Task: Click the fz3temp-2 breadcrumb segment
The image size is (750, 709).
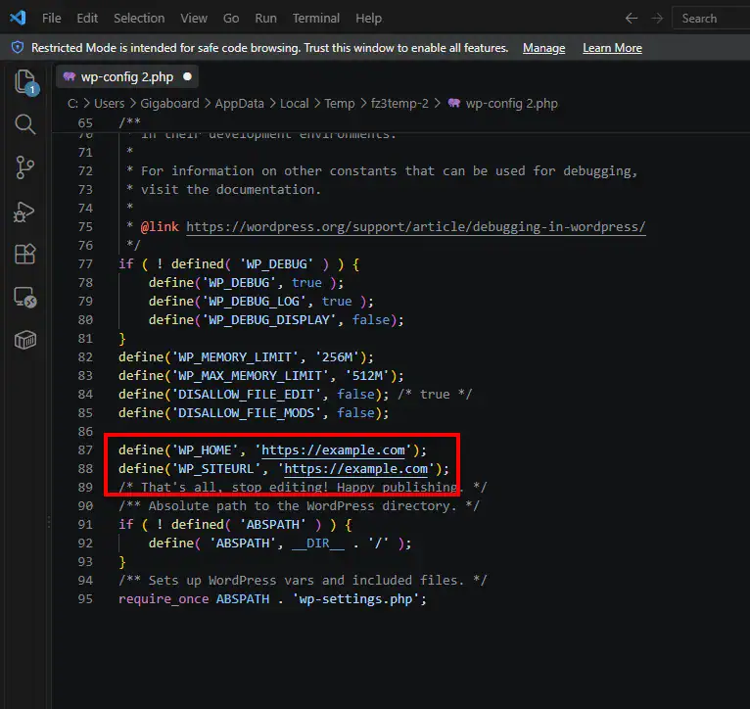Action: pos(399,104)
